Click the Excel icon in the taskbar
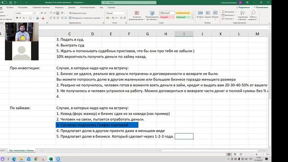Image resolution: width=288 pixels, height=162 pixels. click(x=51, y=159)
